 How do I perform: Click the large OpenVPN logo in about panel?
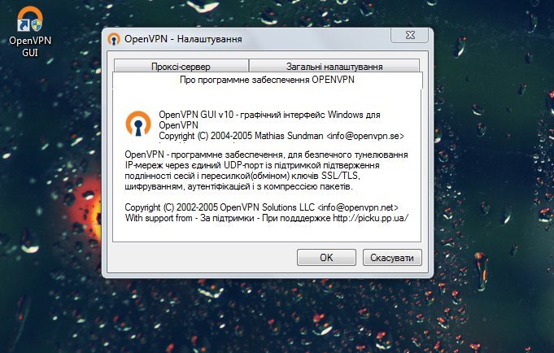[x=138, y=124]
